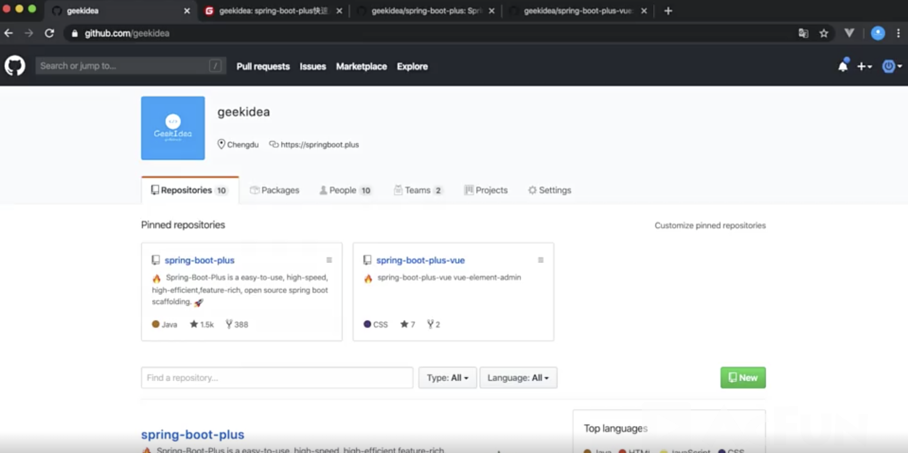Viewport: 908px width, 453px height.
Task: Select the Projects tab
Action: [486, 190]
